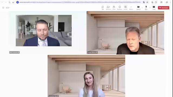Expand the microphone options dropdown arrow

point(150,8)
